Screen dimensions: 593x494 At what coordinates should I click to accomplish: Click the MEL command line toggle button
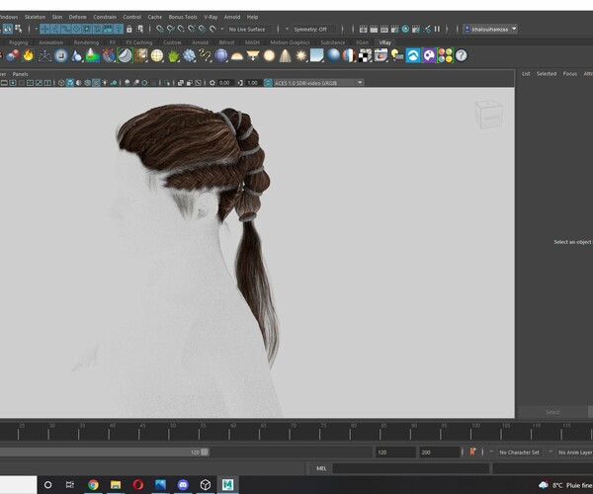321,468
